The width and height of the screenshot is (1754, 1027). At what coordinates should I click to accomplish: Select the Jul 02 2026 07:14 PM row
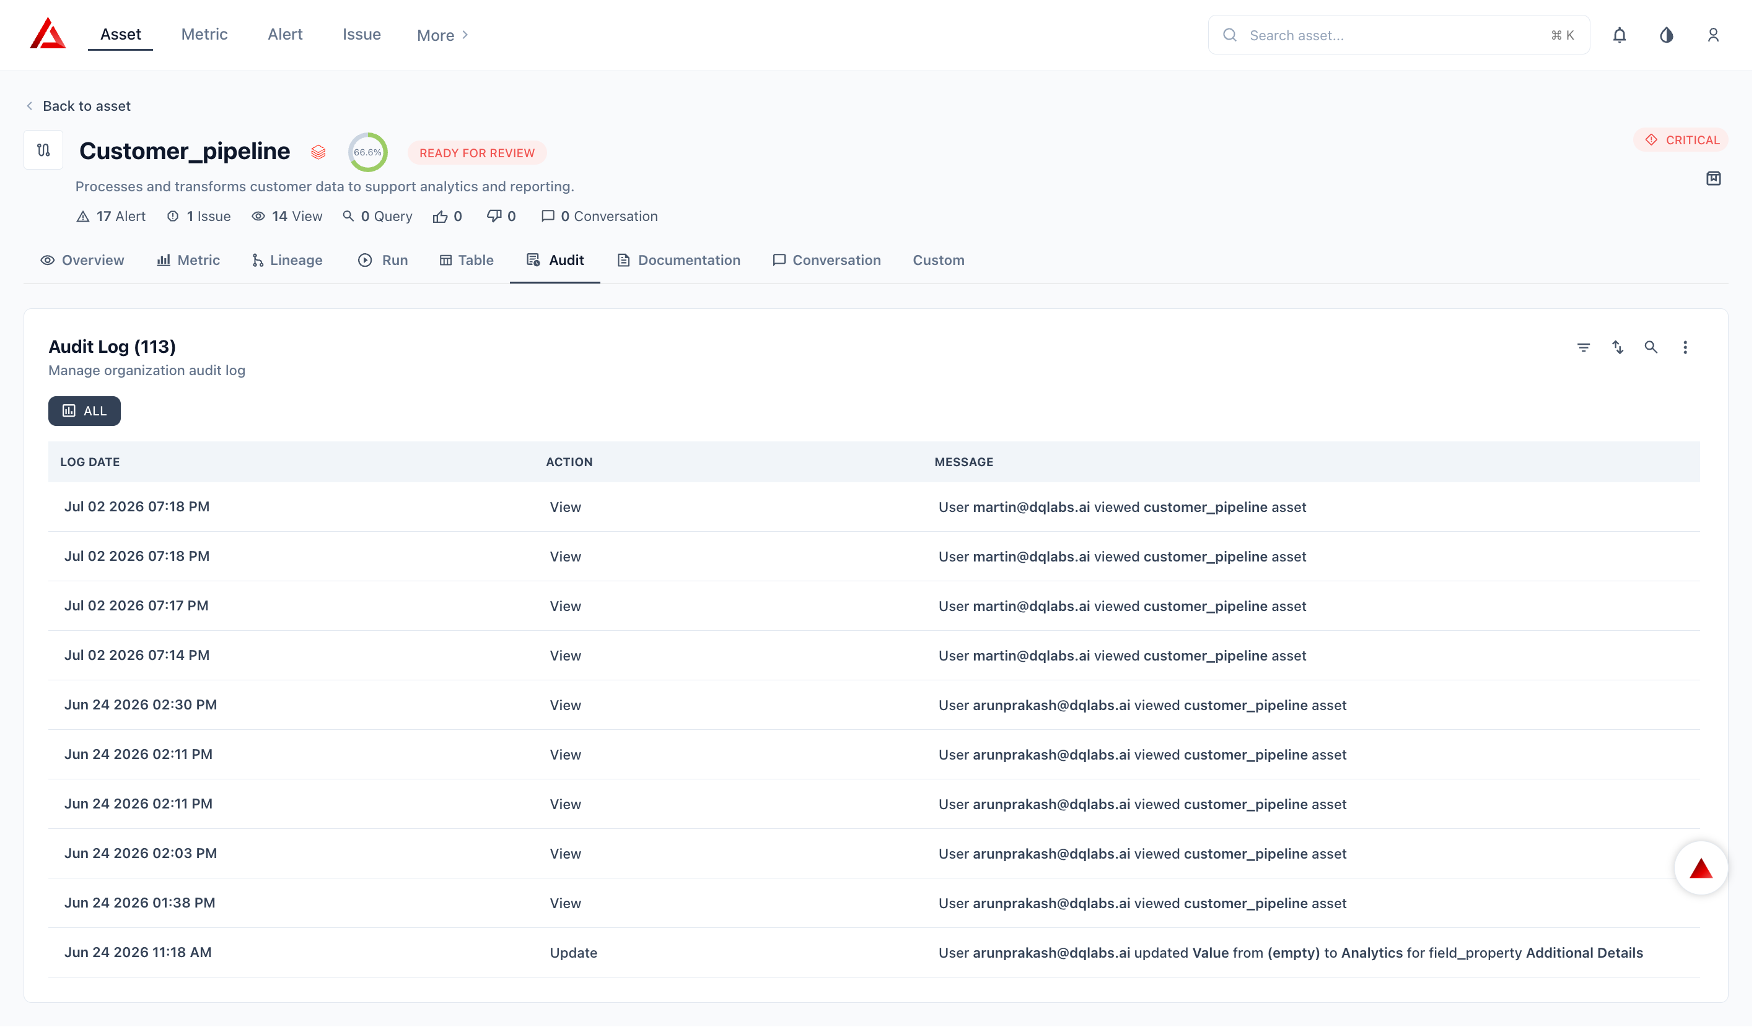[874, 656]
